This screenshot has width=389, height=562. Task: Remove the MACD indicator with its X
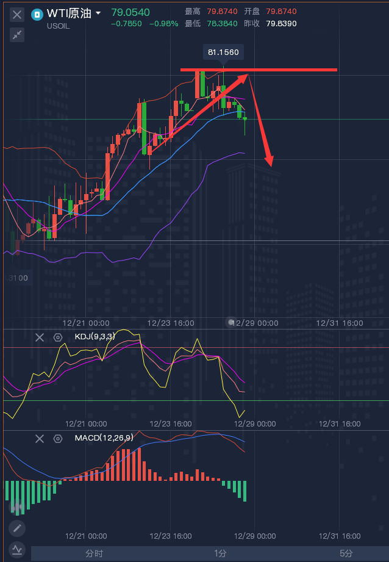pos(40,439)
